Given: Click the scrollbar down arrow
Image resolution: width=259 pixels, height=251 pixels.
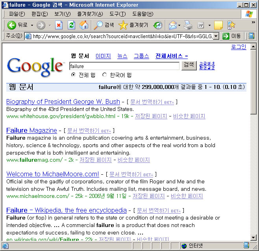Looking at the screenshot, I should [253, 238].
